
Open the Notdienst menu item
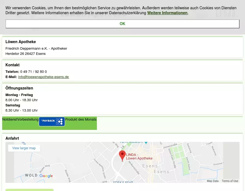(10, 120)
